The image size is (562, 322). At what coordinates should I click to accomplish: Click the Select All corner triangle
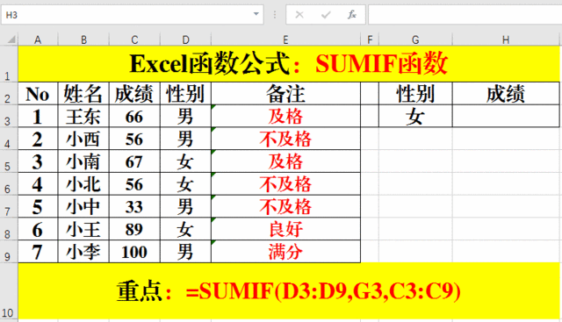pyautogui.click(x=10, y=39)
